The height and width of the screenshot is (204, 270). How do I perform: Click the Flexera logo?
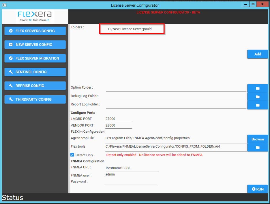pyautogui.click(x=35, y=16)
